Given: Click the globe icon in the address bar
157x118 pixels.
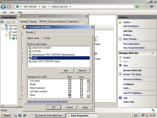Looking at the screenshot, I should coord(18,7).
